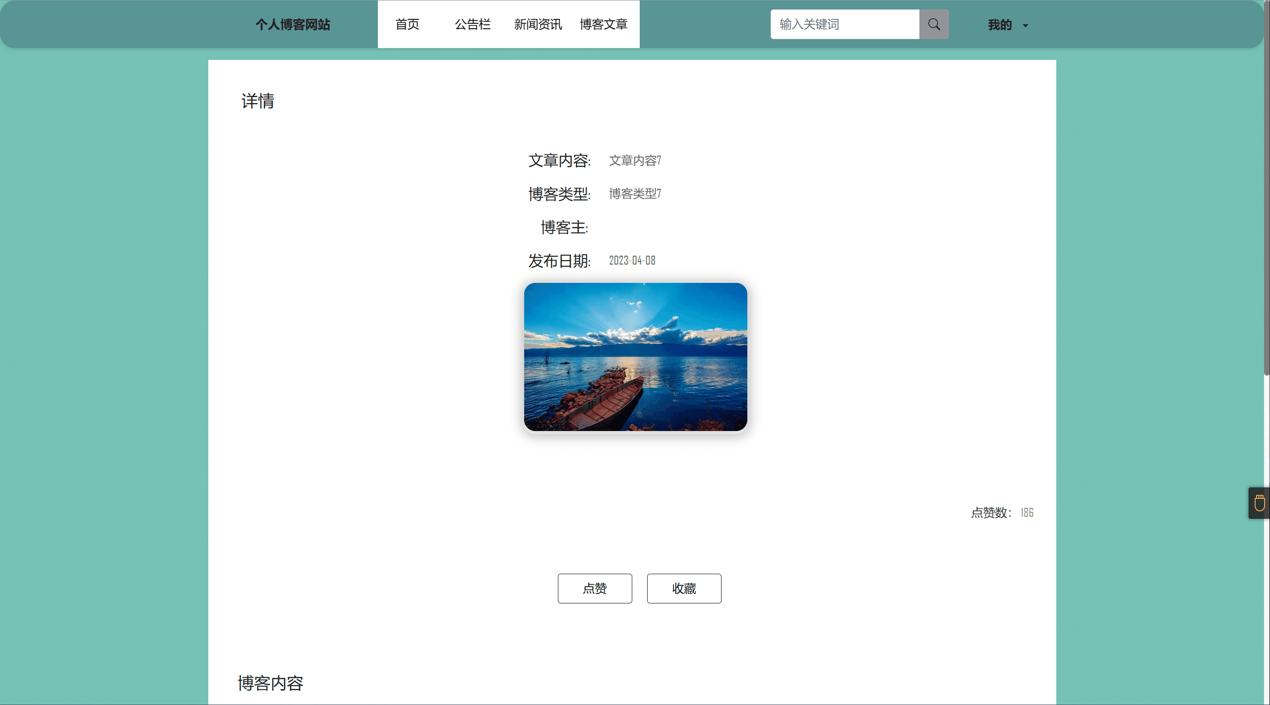Click the floating mouse widget icon
Image resolution: width=1270 pixels, height=705 pixels.
coord(1259,503)
